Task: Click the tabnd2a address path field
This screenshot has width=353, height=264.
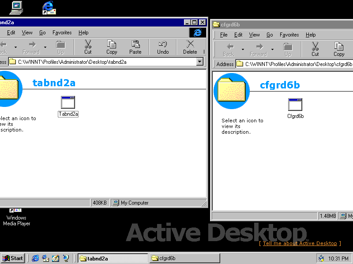Action: (x=102, y=62)
